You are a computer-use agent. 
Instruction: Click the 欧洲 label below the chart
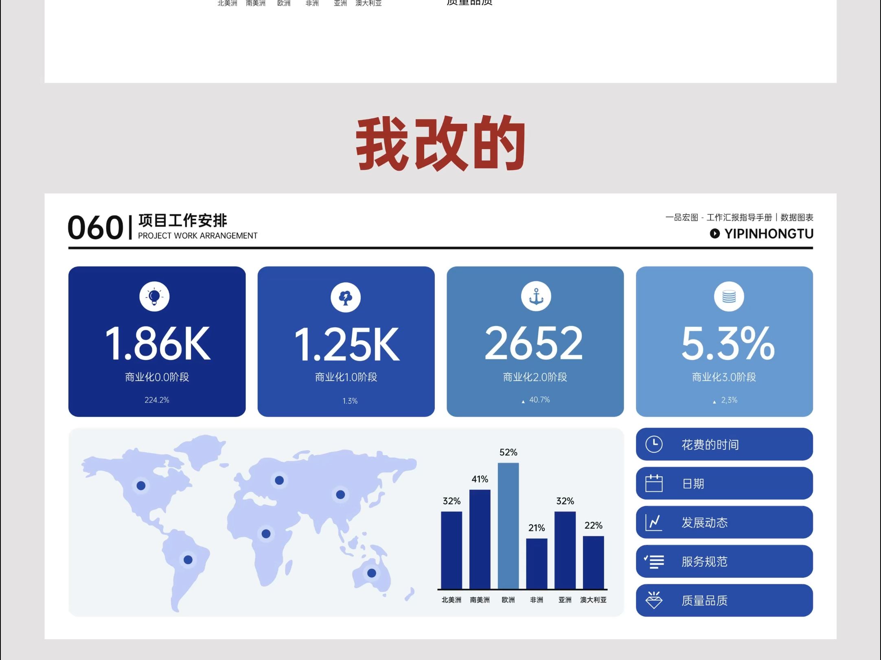[508, 600]
